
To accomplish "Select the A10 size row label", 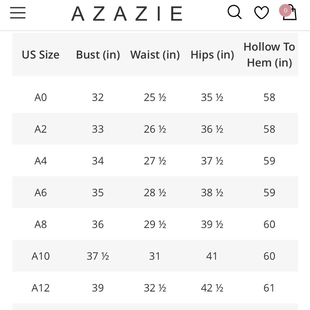I will (x=41, y=256).
